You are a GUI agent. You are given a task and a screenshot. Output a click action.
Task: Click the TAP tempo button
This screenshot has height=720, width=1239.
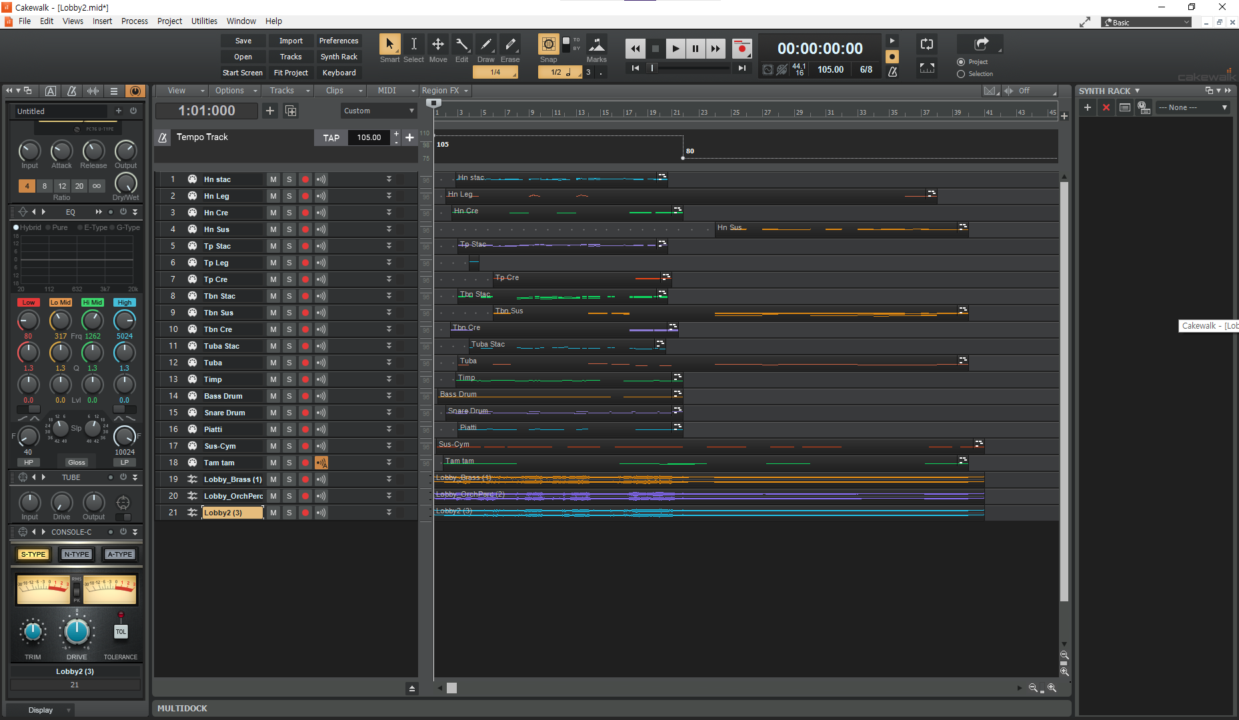331,138
